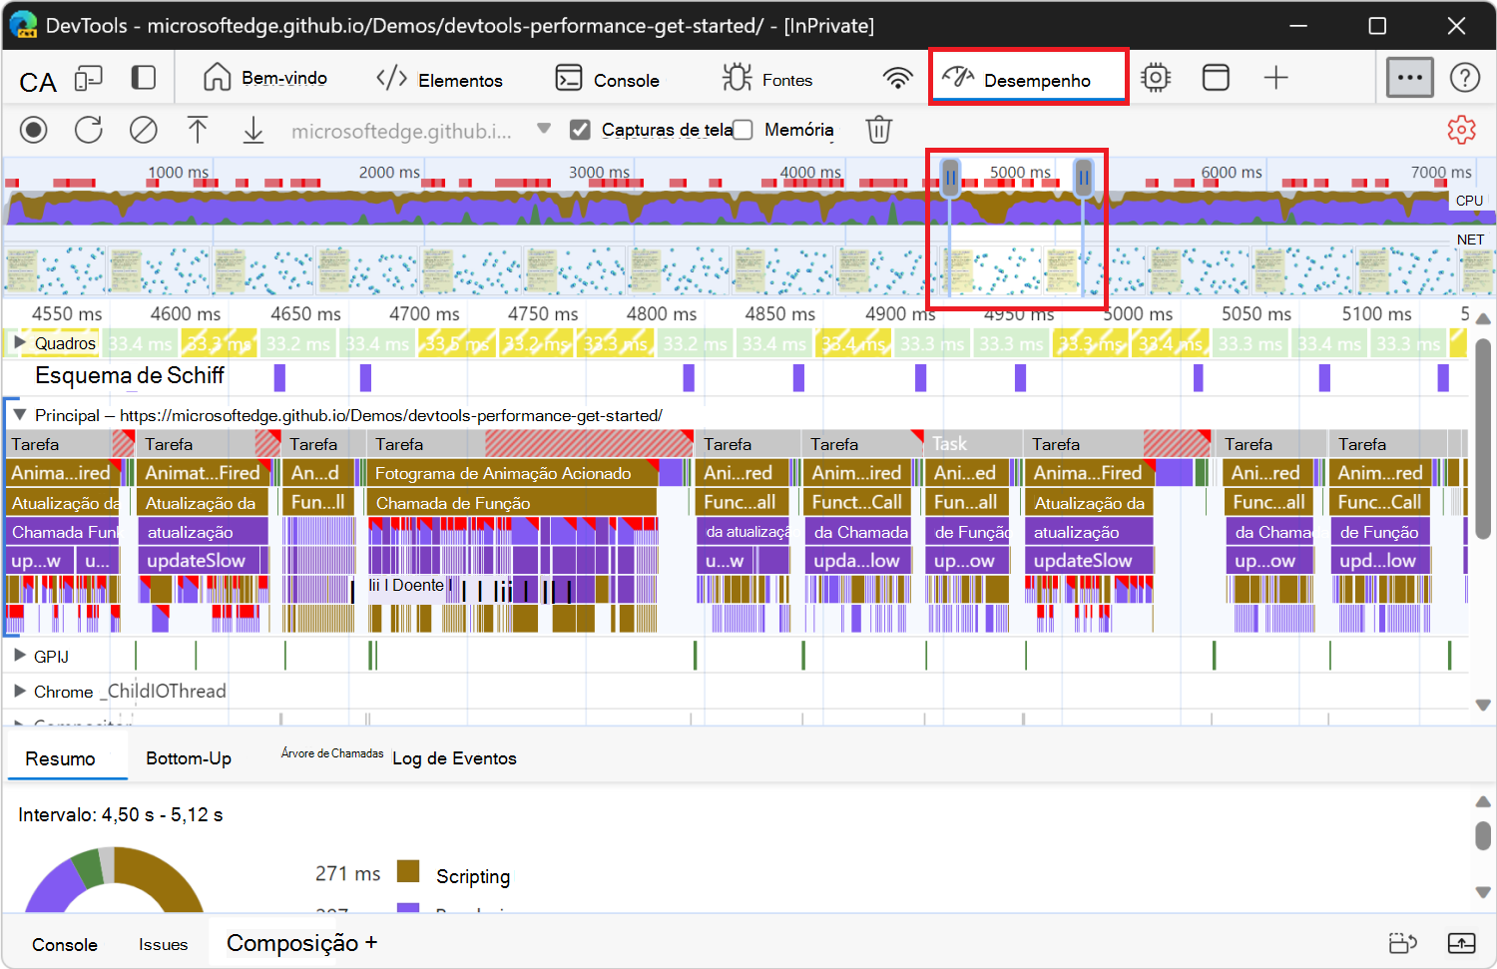Enable the Memória checkbox
This screenshot has width=1497, height=969.
tap(743, 130)
